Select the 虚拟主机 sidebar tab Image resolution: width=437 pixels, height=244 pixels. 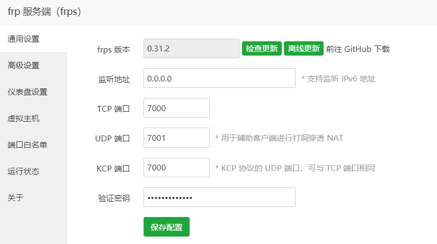pos(24,119)
